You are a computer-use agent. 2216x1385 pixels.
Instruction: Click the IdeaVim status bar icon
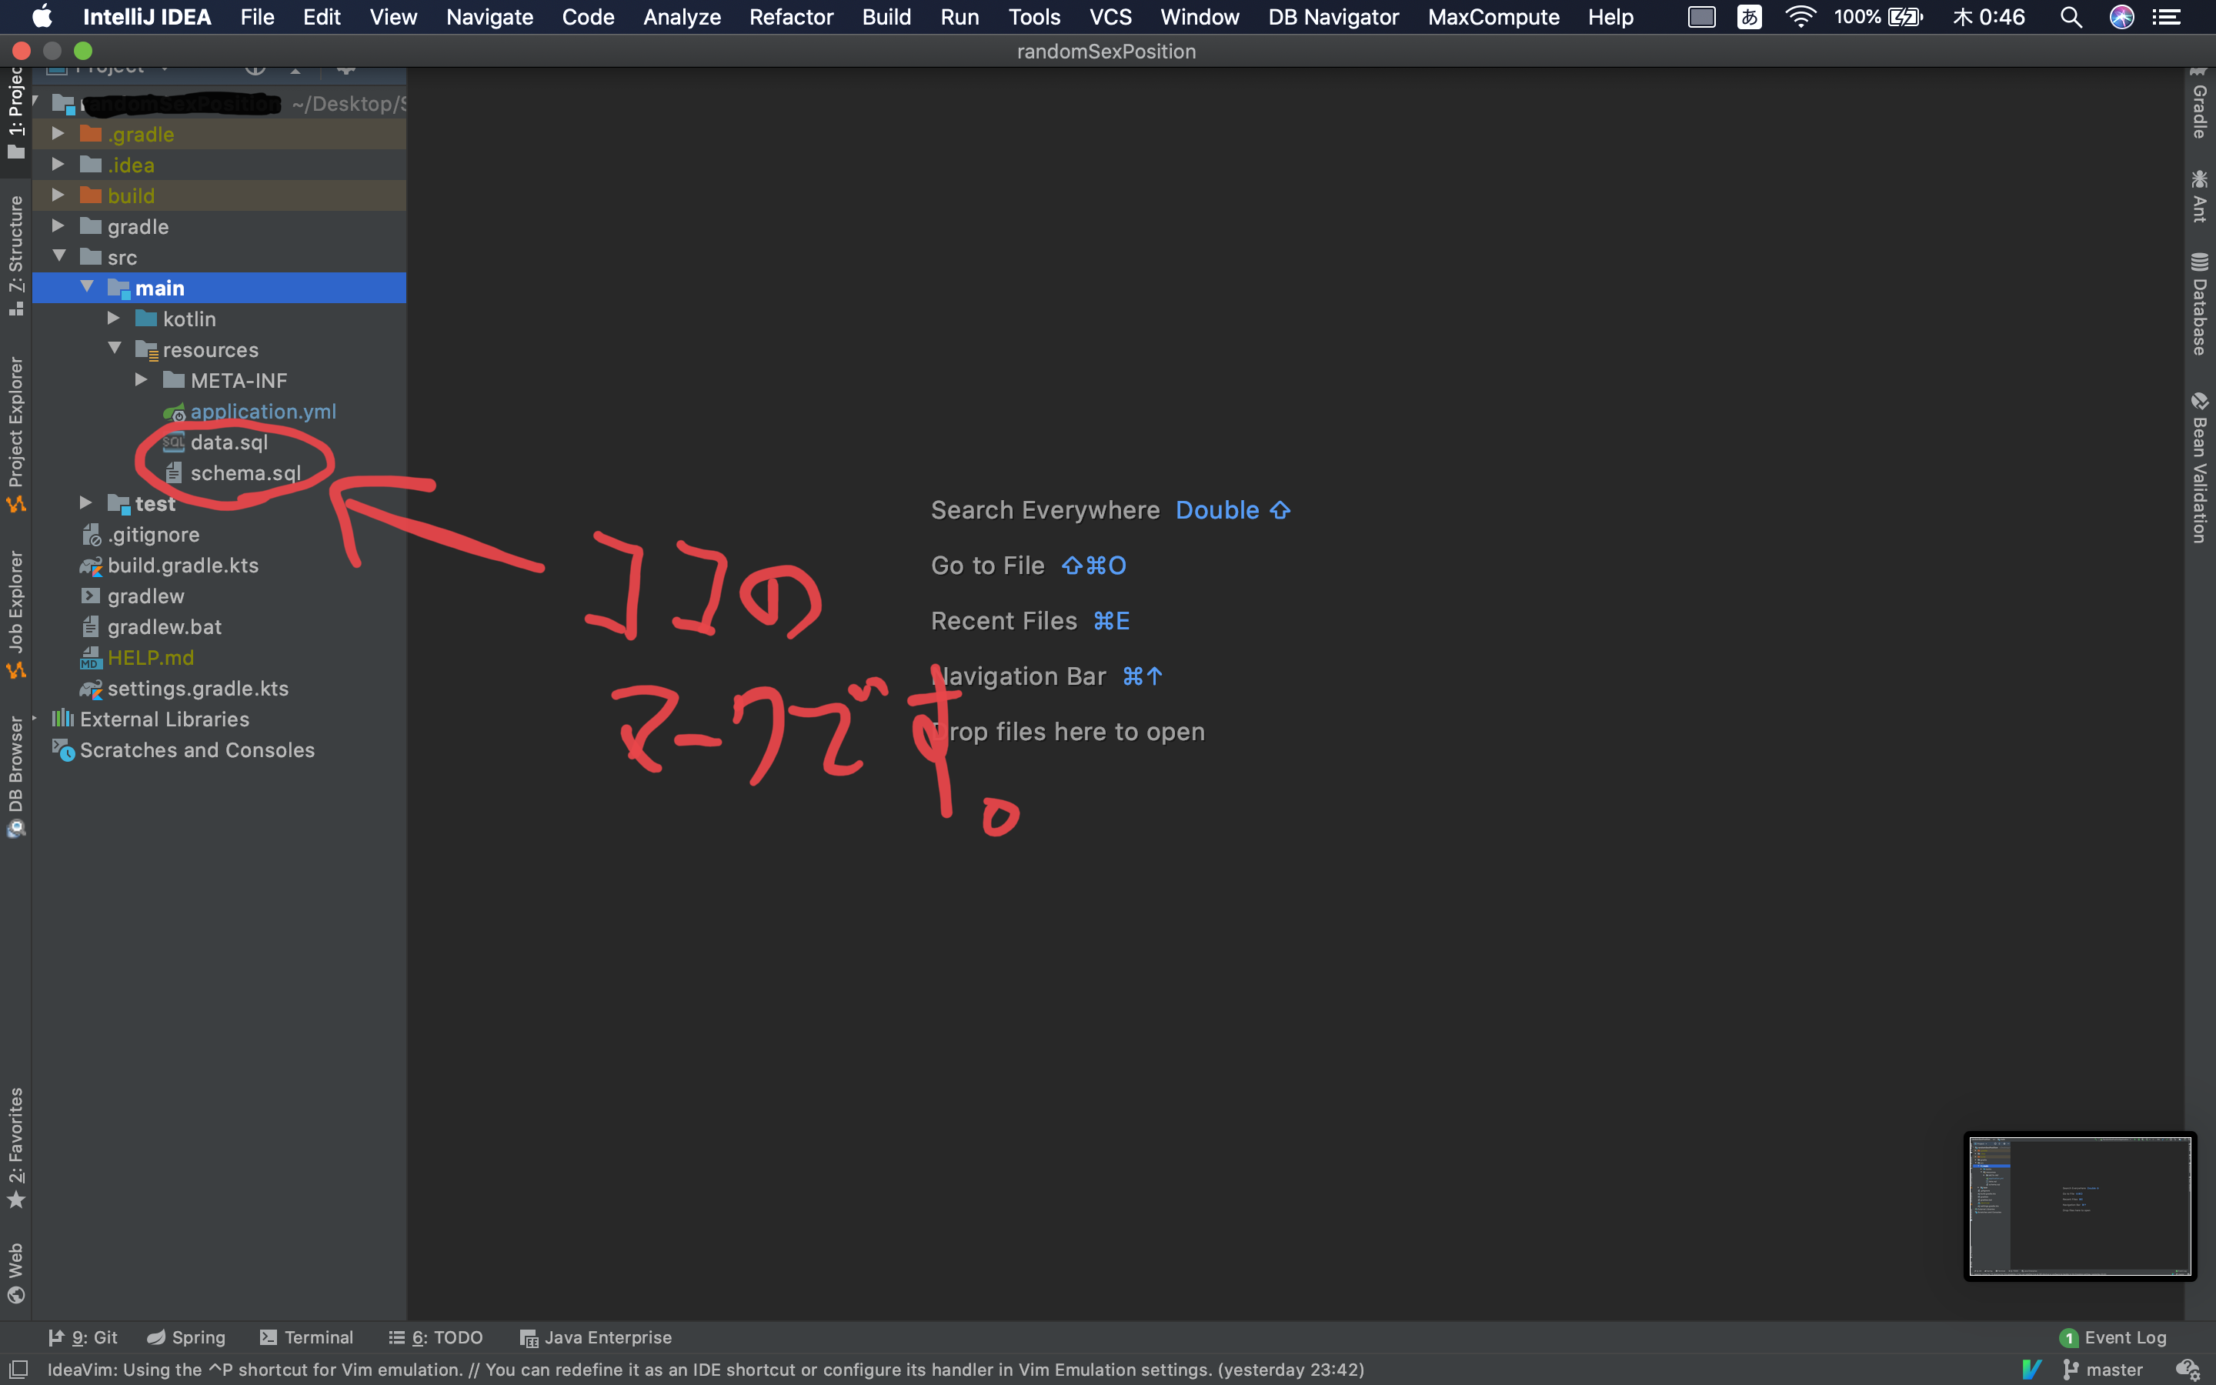point(2031,1370)
